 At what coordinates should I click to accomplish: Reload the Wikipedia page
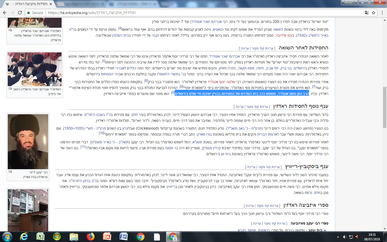coord(20,13)
